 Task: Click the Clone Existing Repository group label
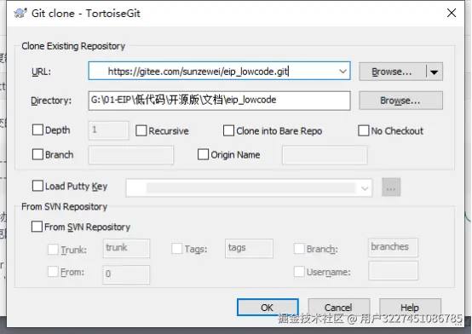73,46
